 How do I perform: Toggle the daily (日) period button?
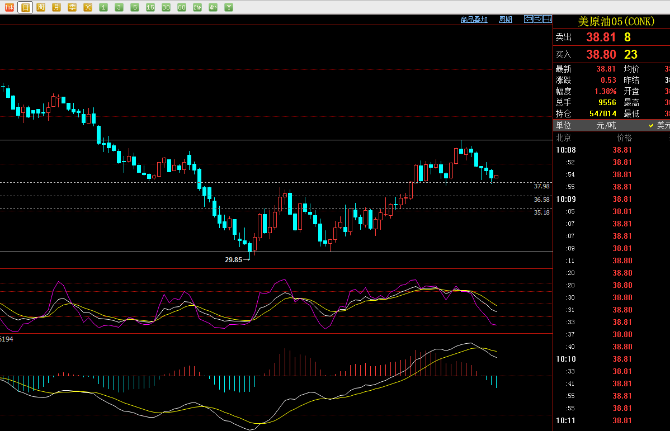pyautogui.click(x=25, y=7)
